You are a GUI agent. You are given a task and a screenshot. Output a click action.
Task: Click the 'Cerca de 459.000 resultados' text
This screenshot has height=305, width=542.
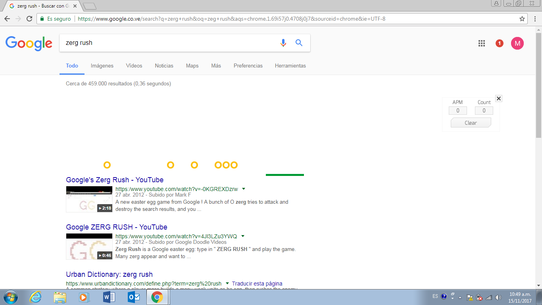click(x=118, y=84)
